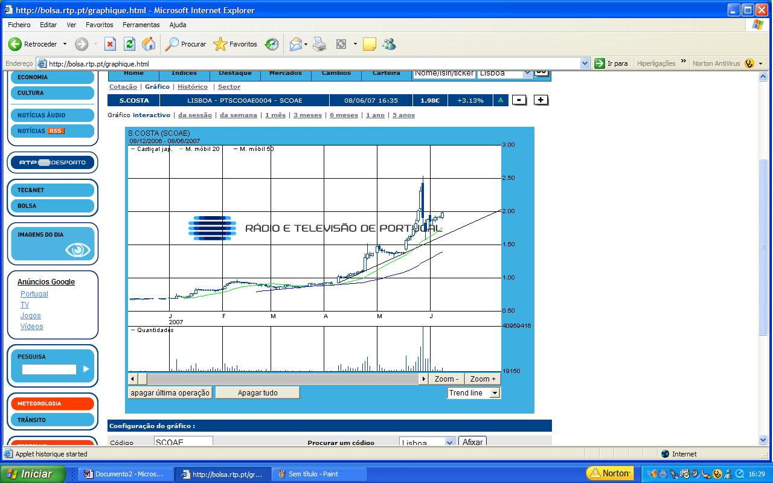Open the Editar menu
Image resolution: width=773 pixels, height=483 pixels.
pyautogui.click(x=48, y=25)
